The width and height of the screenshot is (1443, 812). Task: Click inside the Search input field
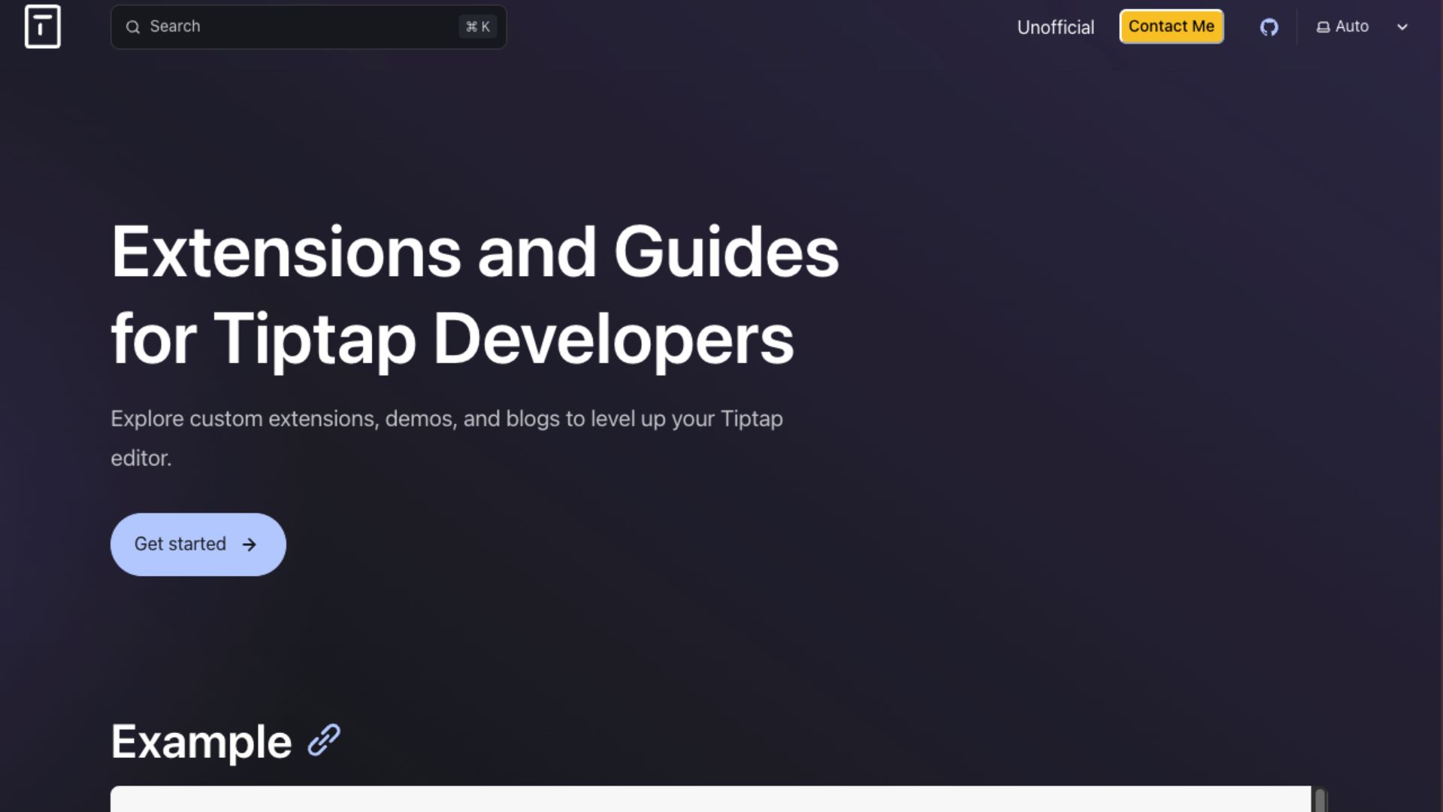301,26
